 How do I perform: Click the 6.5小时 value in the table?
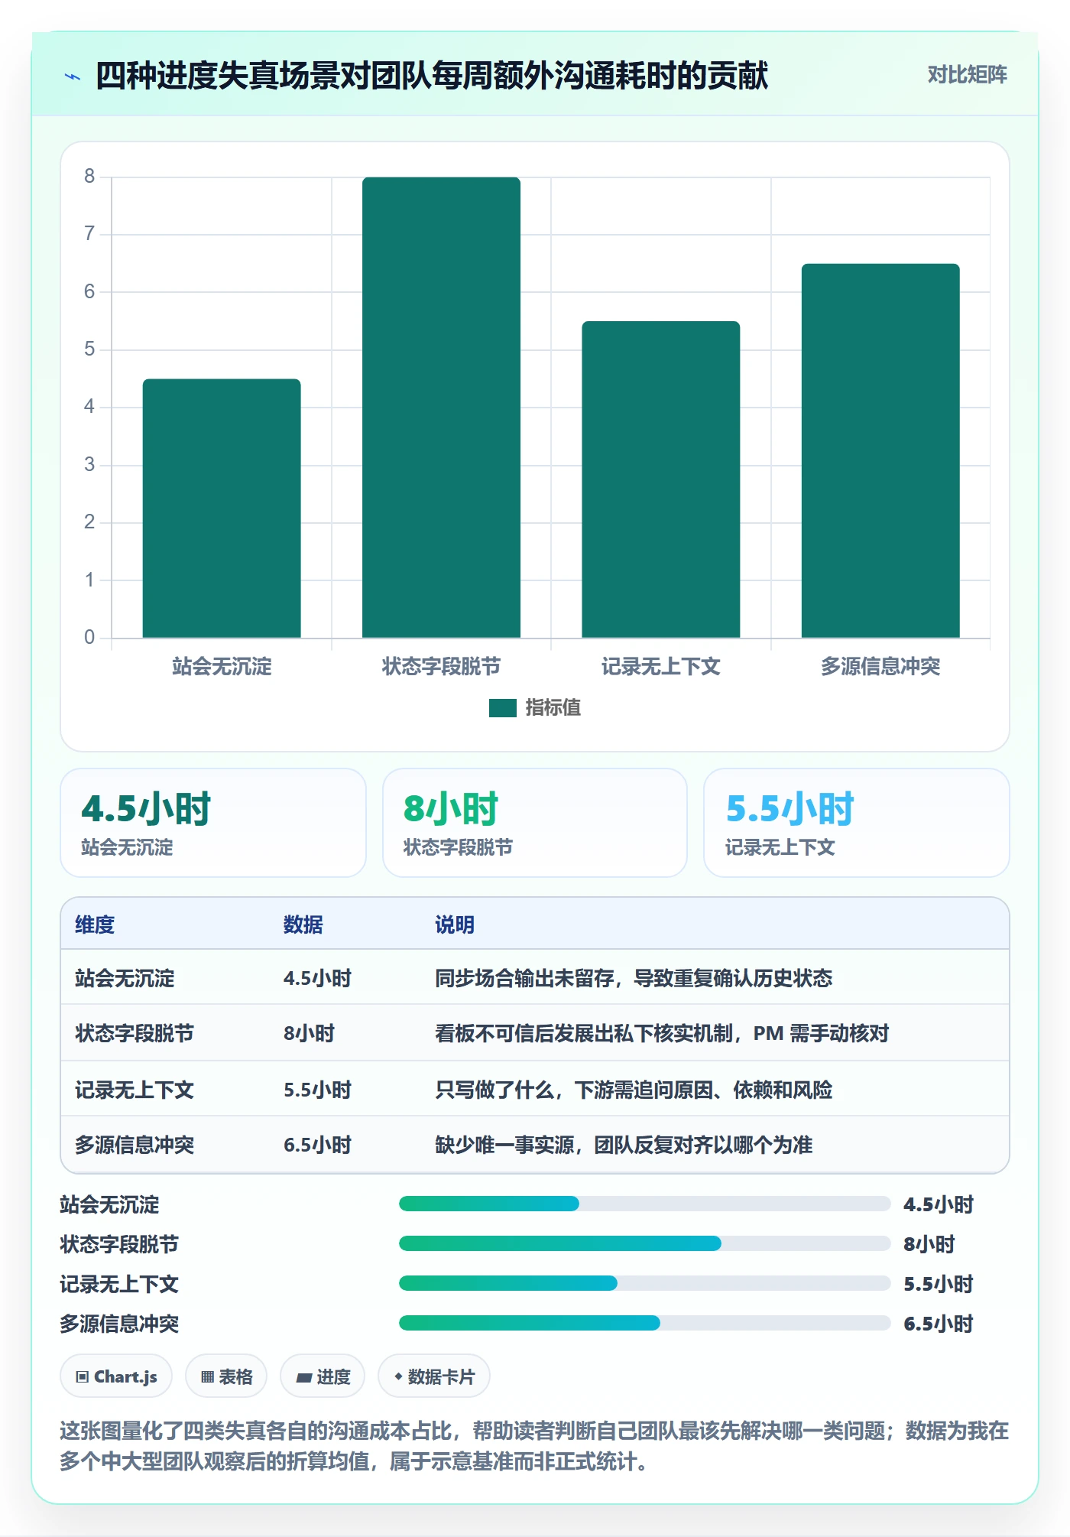point(317,1145)
